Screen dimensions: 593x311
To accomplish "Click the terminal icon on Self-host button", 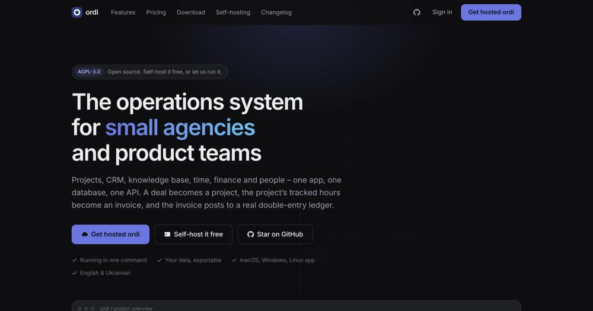I will pyautogui.click(x=167, y=235).
